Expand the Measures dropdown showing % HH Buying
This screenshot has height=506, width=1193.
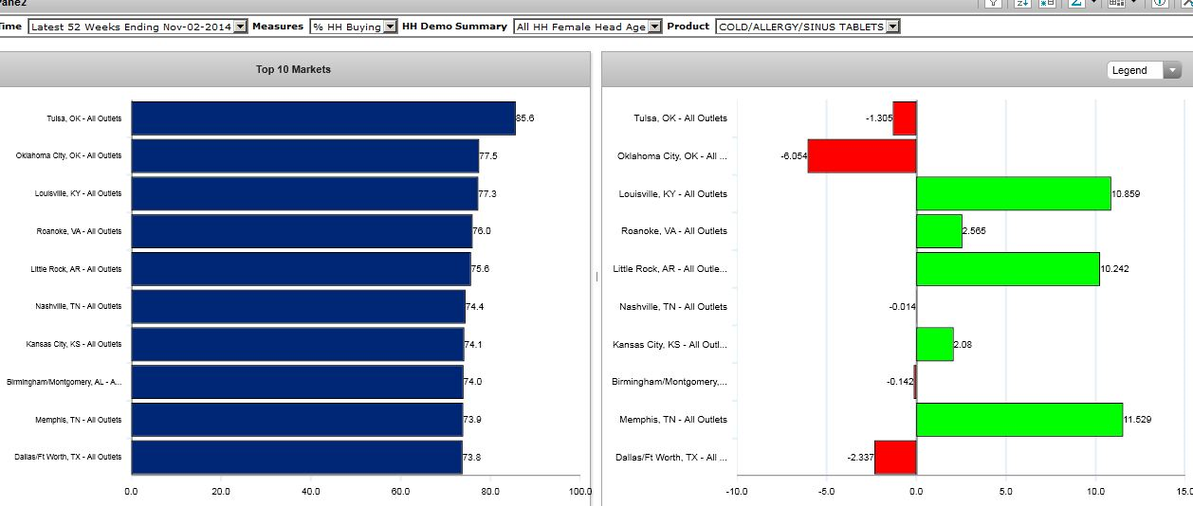point(390,27)
